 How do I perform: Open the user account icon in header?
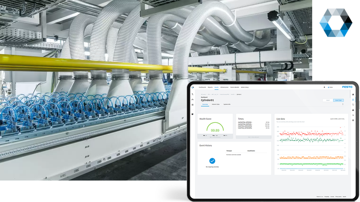coord(329,87)
